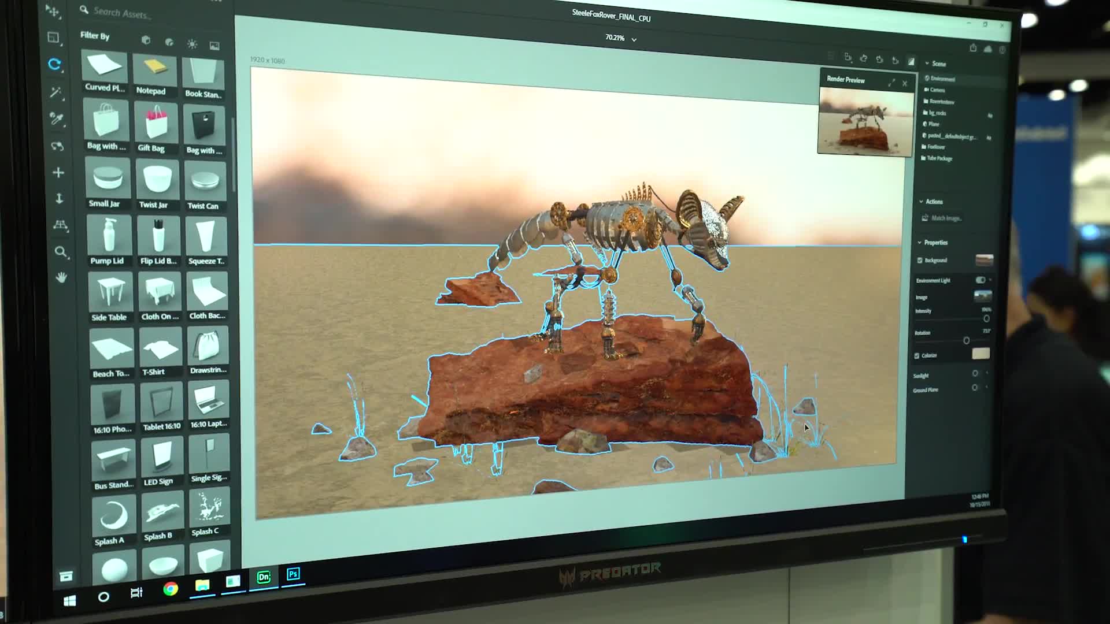Add the LED Sign model
This screenshot has height=624, width=1110.
pos(162,462)
